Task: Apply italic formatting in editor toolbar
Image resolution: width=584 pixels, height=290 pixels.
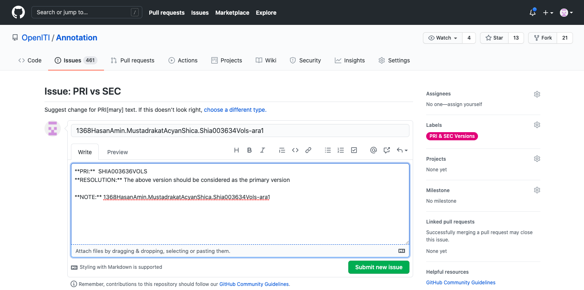Action: [x=263, y=150]
